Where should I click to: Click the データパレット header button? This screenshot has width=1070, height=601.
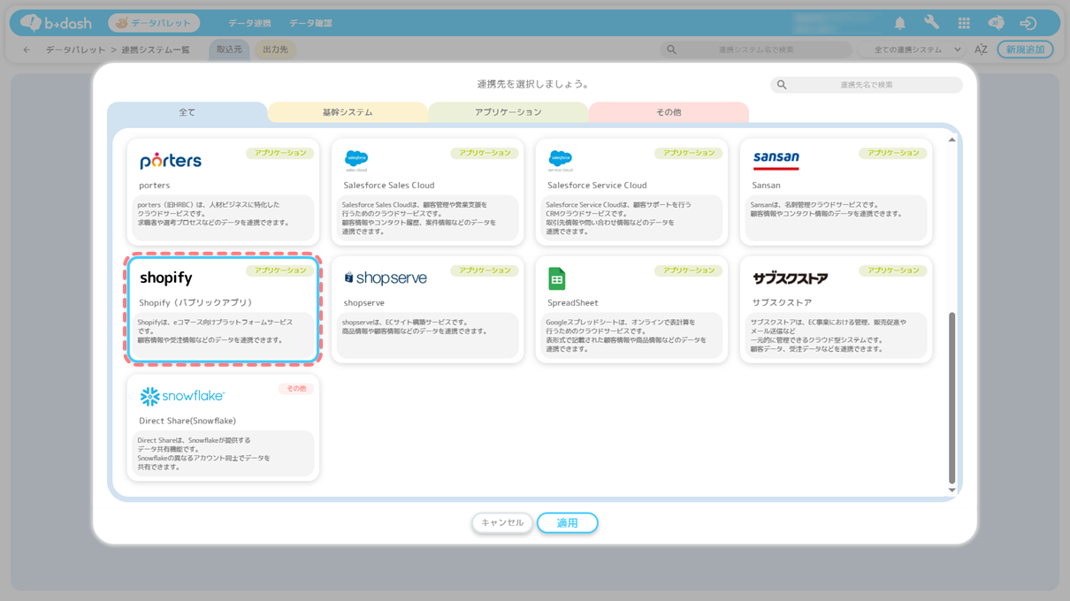[154, 23]
